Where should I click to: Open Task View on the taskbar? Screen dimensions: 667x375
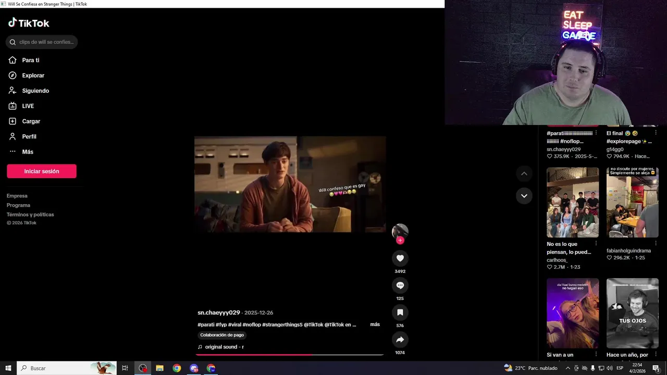pyautogui.click(x=125, y=368)
